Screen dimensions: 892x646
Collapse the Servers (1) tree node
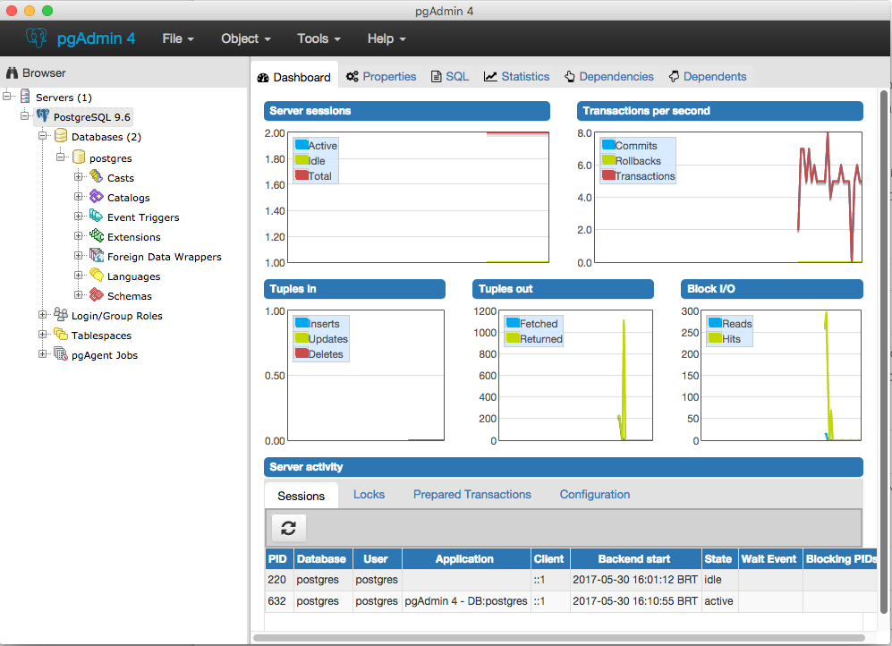[7, 96]
